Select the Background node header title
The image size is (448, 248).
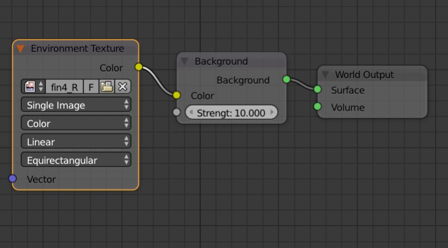221,61
